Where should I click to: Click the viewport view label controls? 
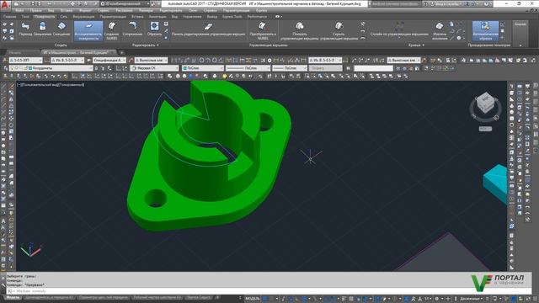point(51,84)
